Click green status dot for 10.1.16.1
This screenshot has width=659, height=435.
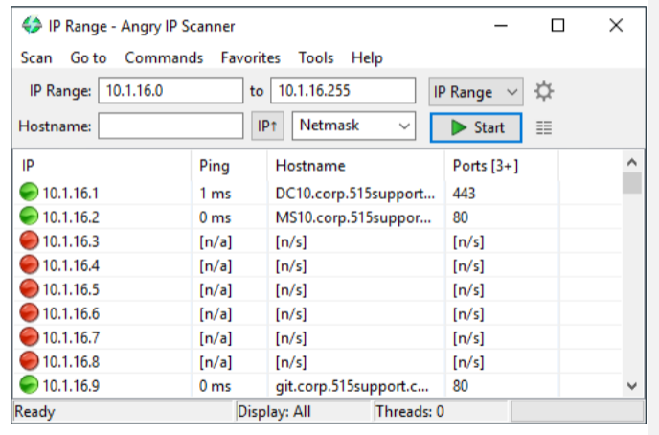(29, 193)
